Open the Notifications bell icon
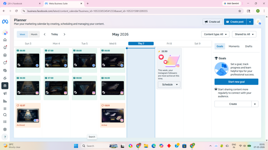The height and width of the screenshot is (150, 268). click(5, 47)
